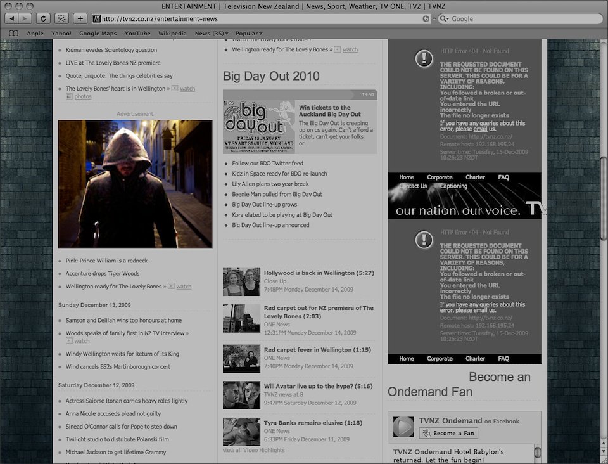Add a bookmark with the plus button

(80, 18)
